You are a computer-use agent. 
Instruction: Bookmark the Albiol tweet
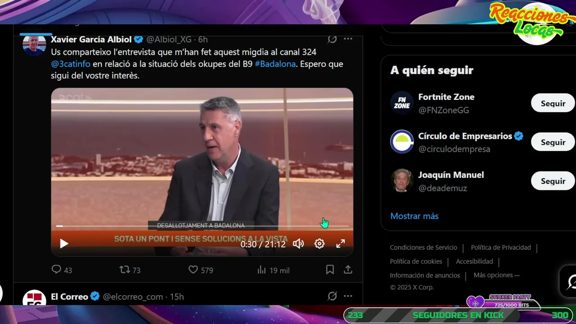(330, 270)
